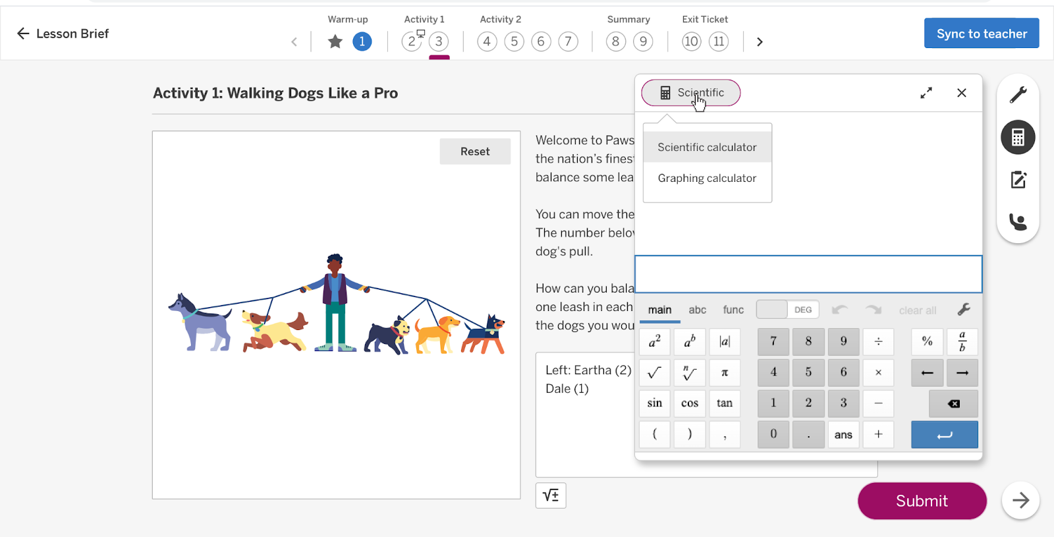Select the main keypad tab
Screen dimensions: 1054x537
tap(659, 310)
